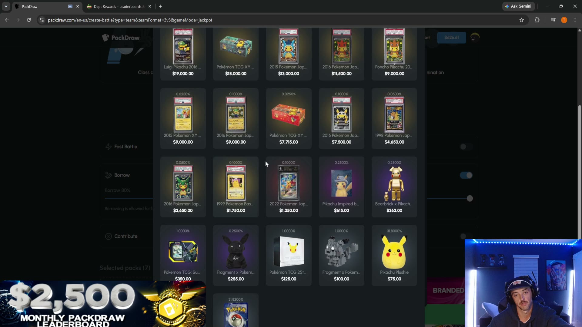Go back to the previous page
This screenshot has width=582, height=327.
point(7,20)
